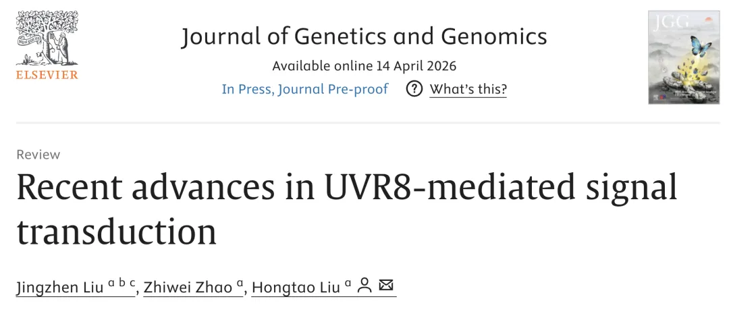
Task: Click the Elsevier tree logo image
Action: (47, 38)
